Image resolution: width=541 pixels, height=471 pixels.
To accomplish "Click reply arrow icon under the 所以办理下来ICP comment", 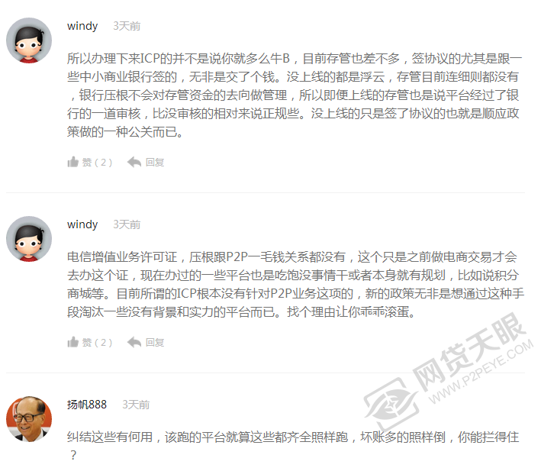I will coord(134,162).
